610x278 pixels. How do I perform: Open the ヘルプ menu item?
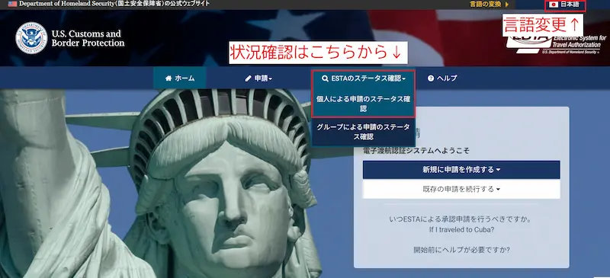click(x=442, y=78)
